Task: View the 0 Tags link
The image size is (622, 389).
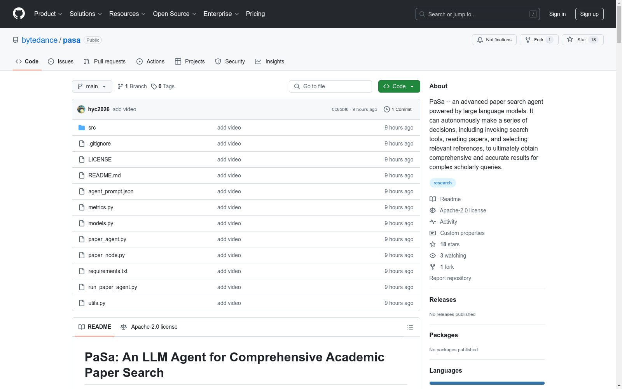Action: pos(163,86)
